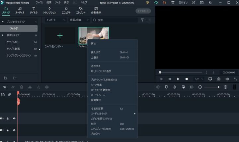Click the support headset icon in title bar

156,2
